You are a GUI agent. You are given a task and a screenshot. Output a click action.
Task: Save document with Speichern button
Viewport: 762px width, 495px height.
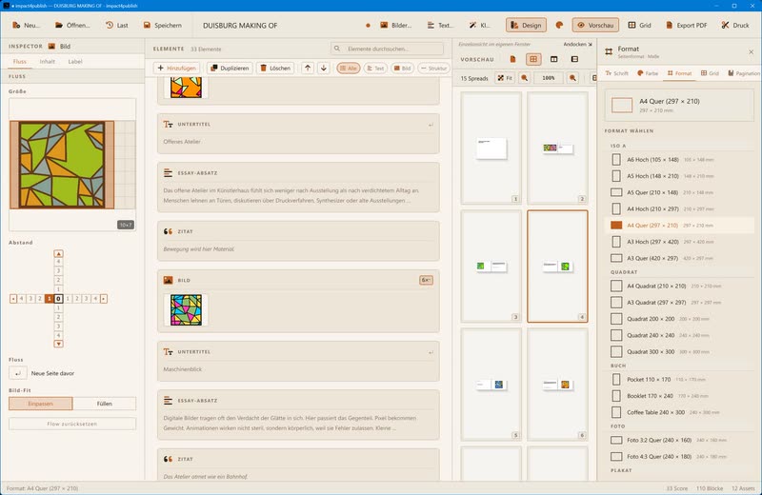tap(162, 26)
